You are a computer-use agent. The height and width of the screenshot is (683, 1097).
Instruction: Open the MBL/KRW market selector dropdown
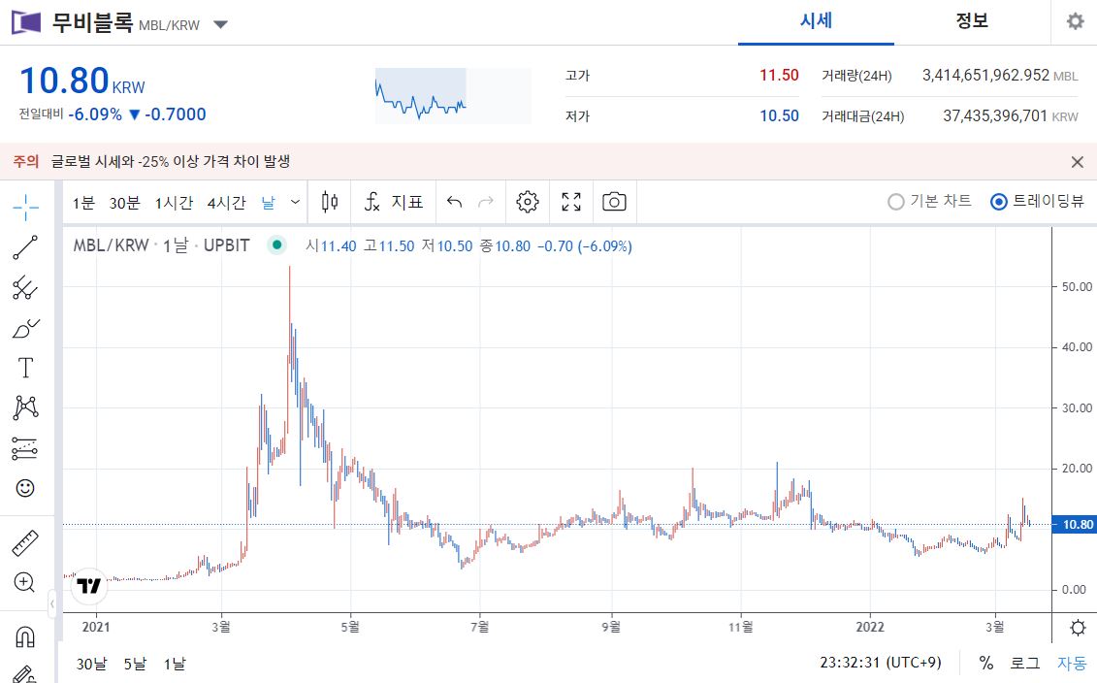click(221, 24)
